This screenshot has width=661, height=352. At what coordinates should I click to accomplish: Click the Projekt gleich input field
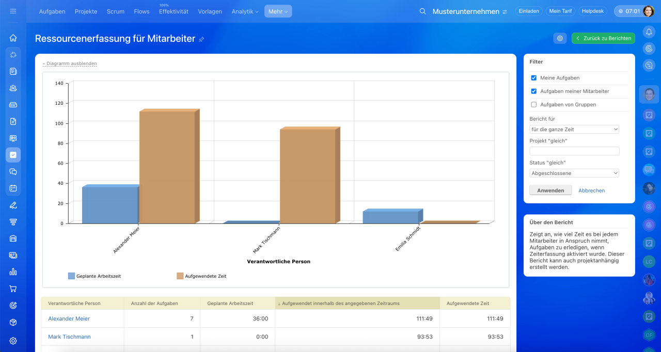tap(574, 151)
